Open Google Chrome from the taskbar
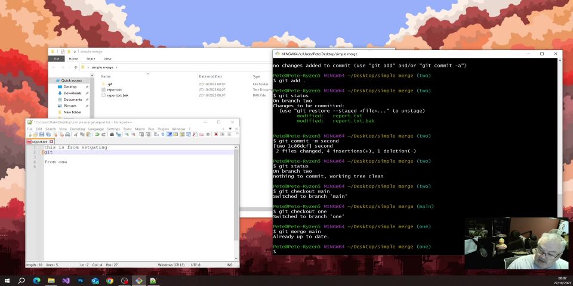The height and width of the screenshot is (286, 573). tap(110, 280)
